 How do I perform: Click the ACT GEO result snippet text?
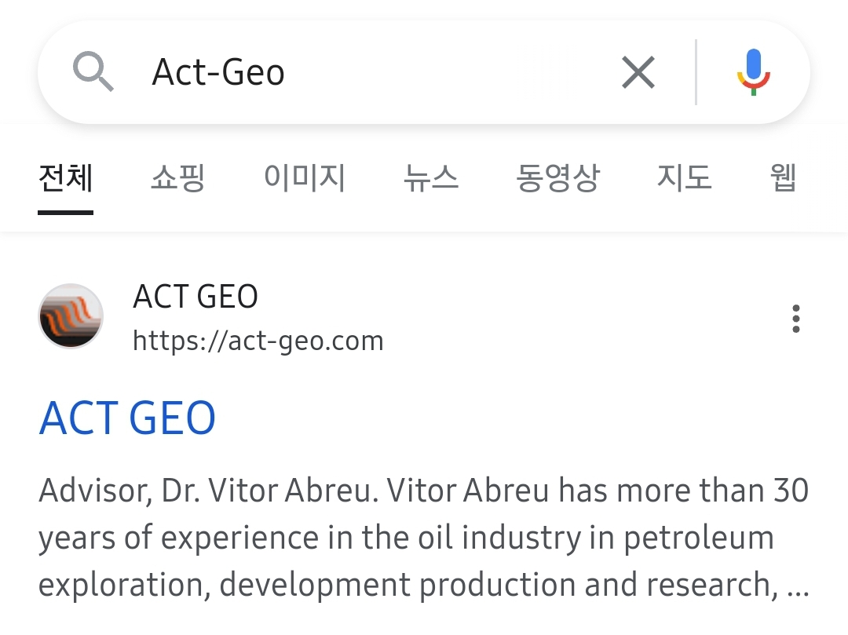point(424,538)
